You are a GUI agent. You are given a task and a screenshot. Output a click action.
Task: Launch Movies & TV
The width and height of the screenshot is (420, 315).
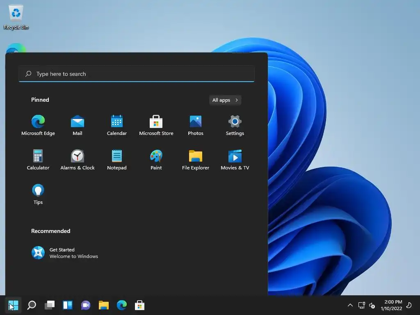tap(235, 160)
